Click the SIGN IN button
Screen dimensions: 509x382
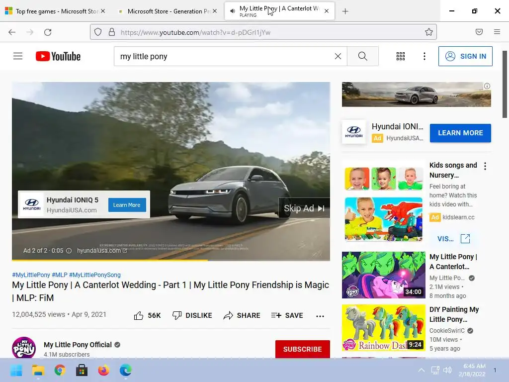point(465,56)
